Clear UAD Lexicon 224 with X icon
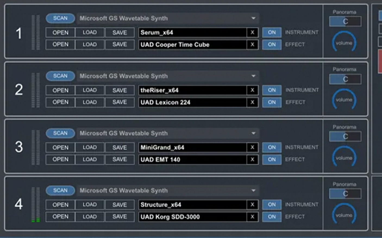The width and height of the screenshot is (382, 238). [x=252, y=102]
